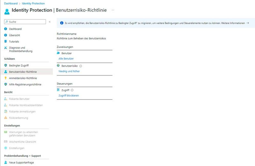Image resolution: width=255 pixels, height=166 pixels.
Task: Open the Dashboard sidebar entry
Action: tap(15, 29)
